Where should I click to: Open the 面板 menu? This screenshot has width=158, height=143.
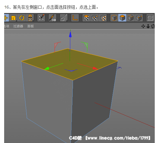tap(31, 26)
